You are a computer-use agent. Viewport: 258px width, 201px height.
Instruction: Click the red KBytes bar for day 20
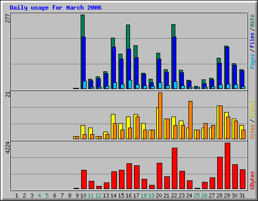coord(159,176)
